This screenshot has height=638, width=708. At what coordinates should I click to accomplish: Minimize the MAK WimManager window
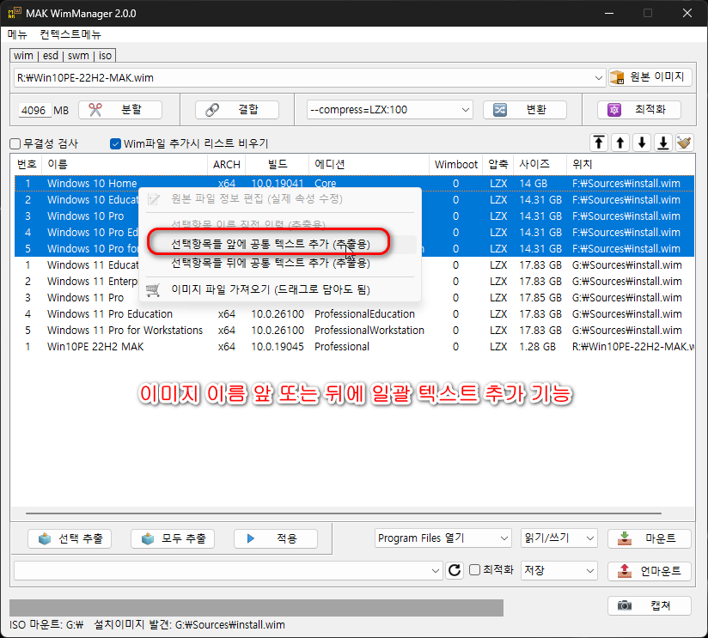point(609,13)
